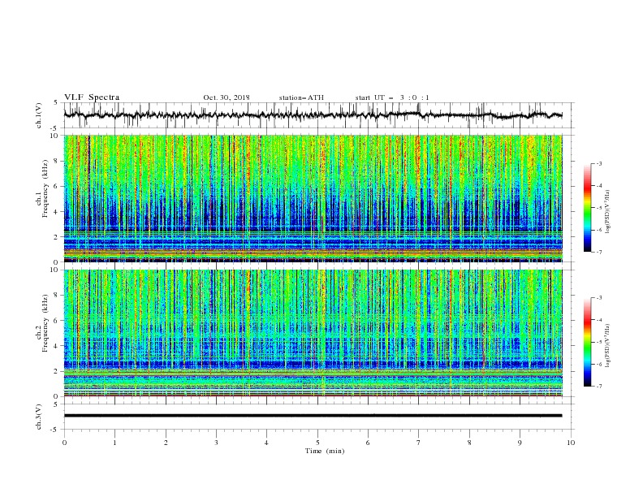Click the log(PSD) label beside ch.1 colorbar
The image size is (643, 497).
tap(608, 212)
